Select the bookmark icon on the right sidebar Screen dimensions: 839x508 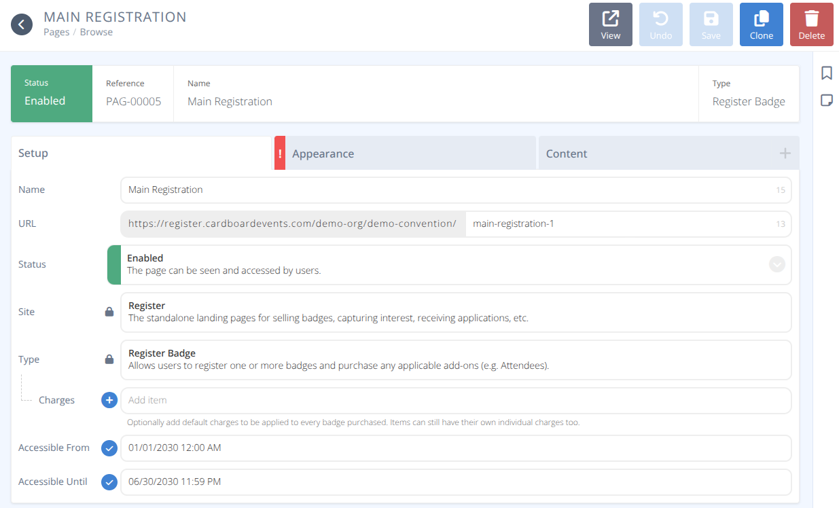point(826,73)
